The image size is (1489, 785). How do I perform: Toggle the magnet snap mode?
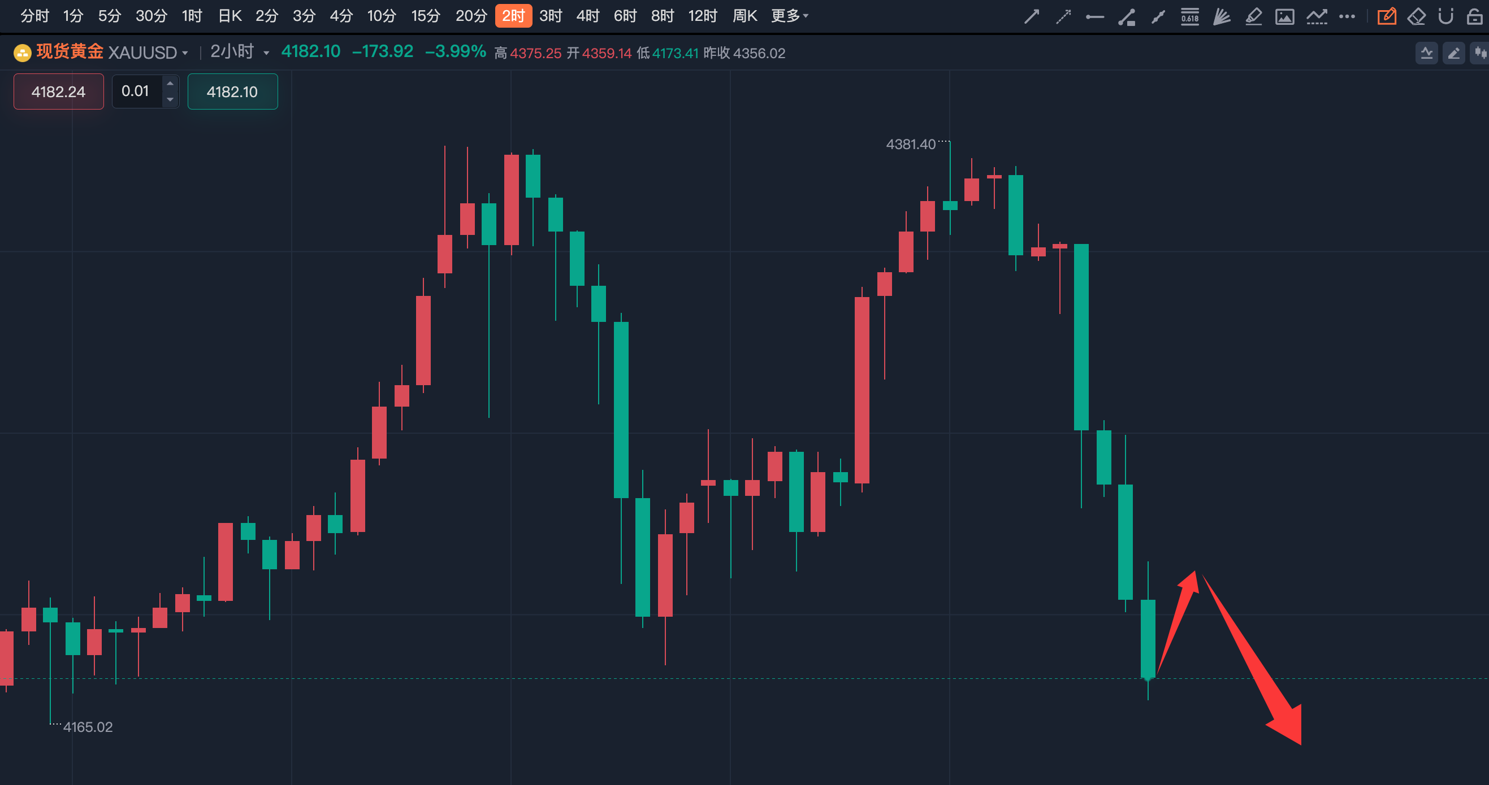click(x=1445, y=17)
